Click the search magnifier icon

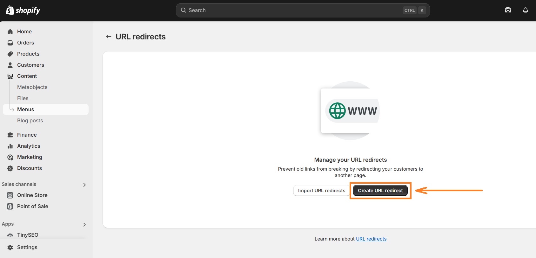pyautogui.click(x=184, y=10)
